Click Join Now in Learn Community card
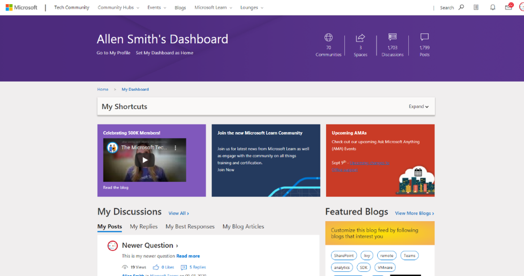 (226, 169)
